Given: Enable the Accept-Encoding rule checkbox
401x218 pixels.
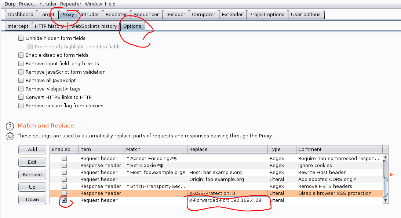Looking at the screenshot, I should point(64,158).
